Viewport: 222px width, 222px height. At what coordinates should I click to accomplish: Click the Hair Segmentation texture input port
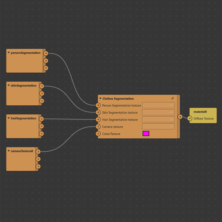(x=98, y=120)
